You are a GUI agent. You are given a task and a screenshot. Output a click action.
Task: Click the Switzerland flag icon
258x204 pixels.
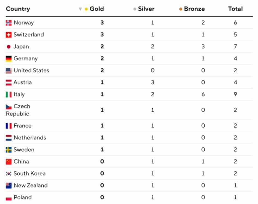click(x=9, y=35)
